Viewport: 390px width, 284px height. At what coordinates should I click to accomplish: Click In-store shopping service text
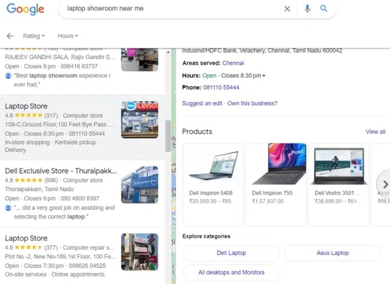click(x=27, y=142)
